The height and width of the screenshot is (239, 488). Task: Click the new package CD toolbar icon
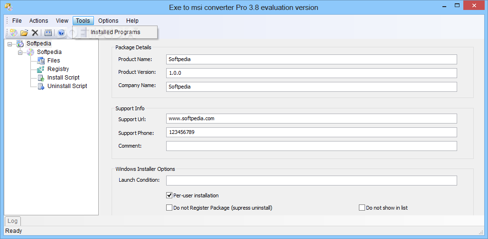14,32
